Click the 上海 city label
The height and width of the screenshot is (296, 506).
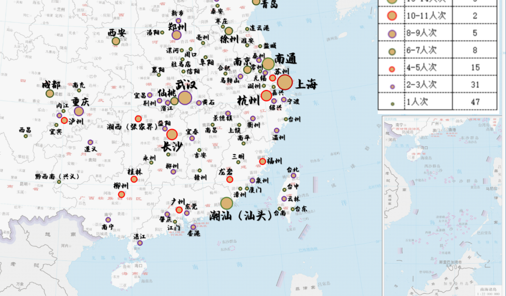(306, 84)
